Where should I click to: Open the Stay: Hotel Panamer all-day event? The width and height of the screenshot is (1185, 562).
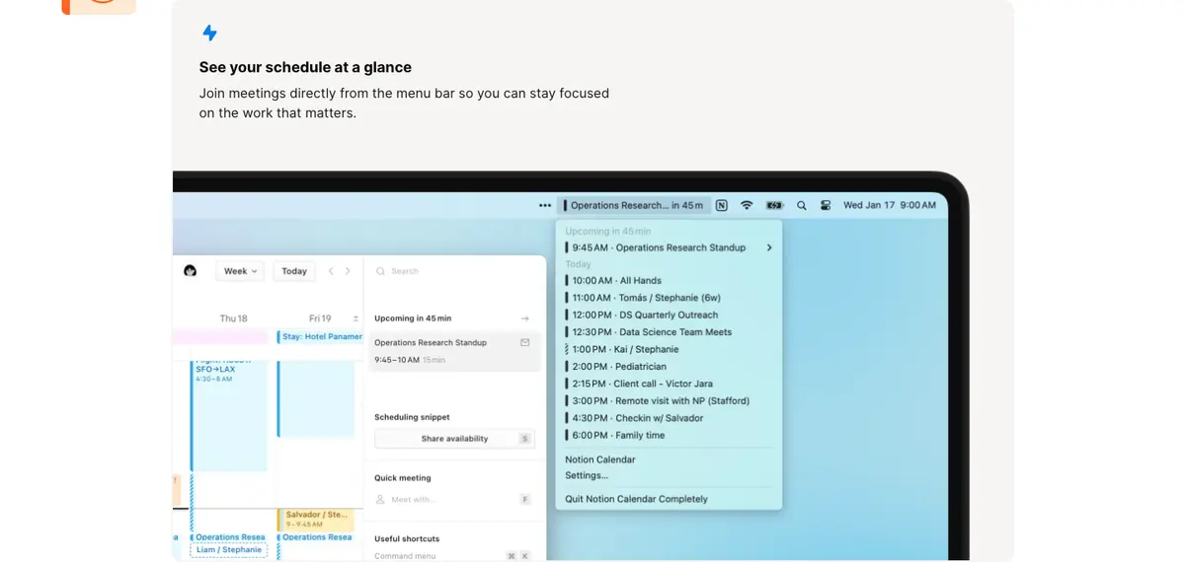click(320, 336)
